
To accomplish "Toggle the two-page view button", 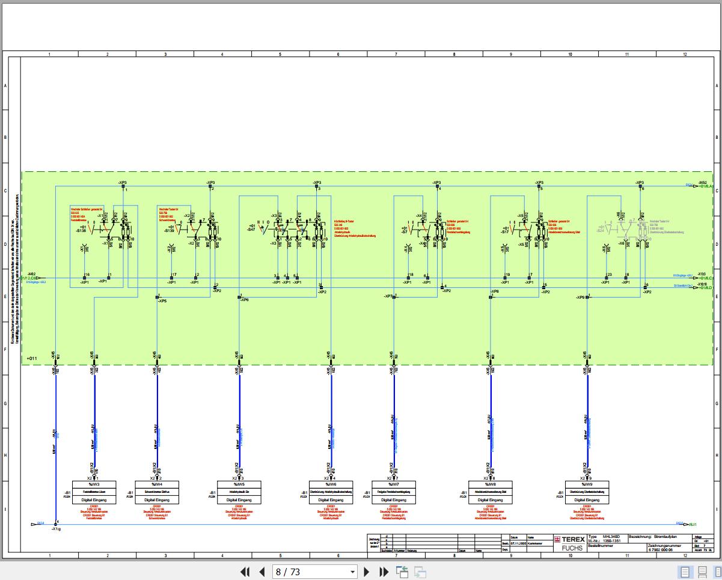I will (717, 572).
